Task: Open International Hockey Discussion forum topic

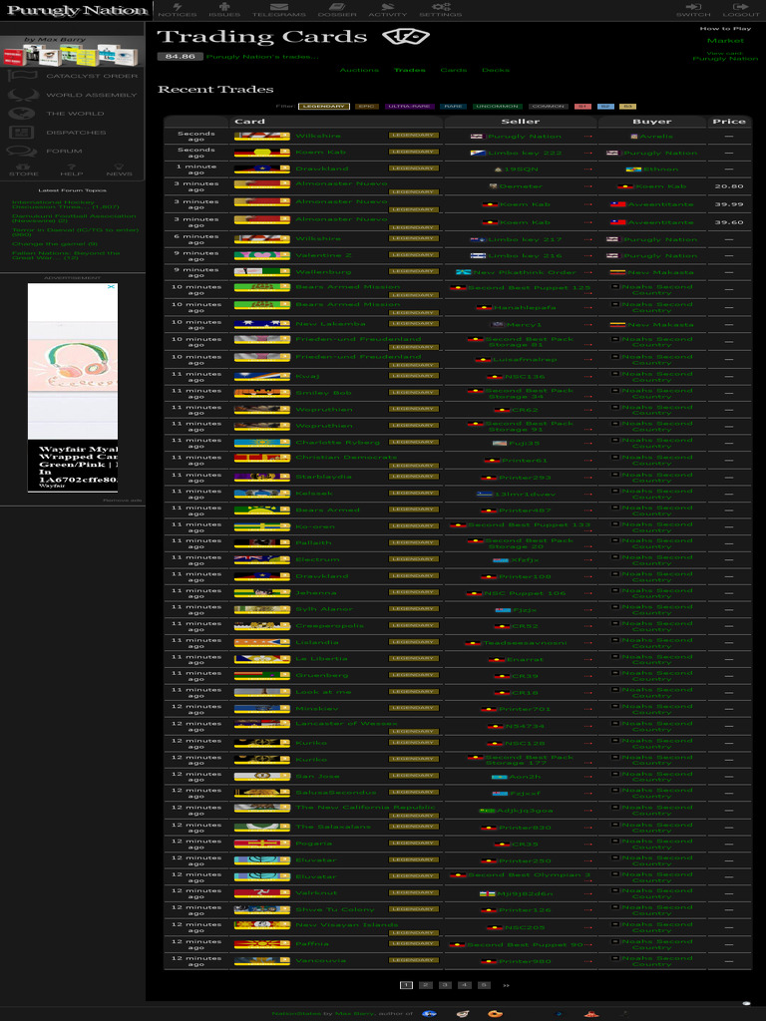Action: (x=65, y=204)
